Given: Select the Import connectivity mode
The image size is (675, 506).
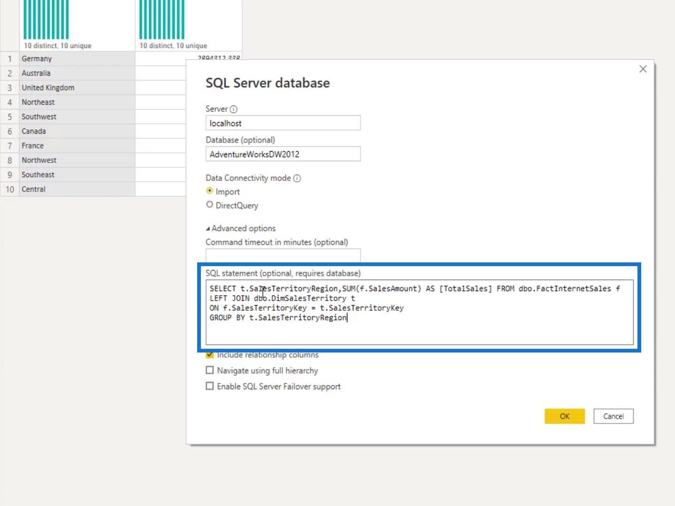Looking at the screenshot, I should pos(210,191).
